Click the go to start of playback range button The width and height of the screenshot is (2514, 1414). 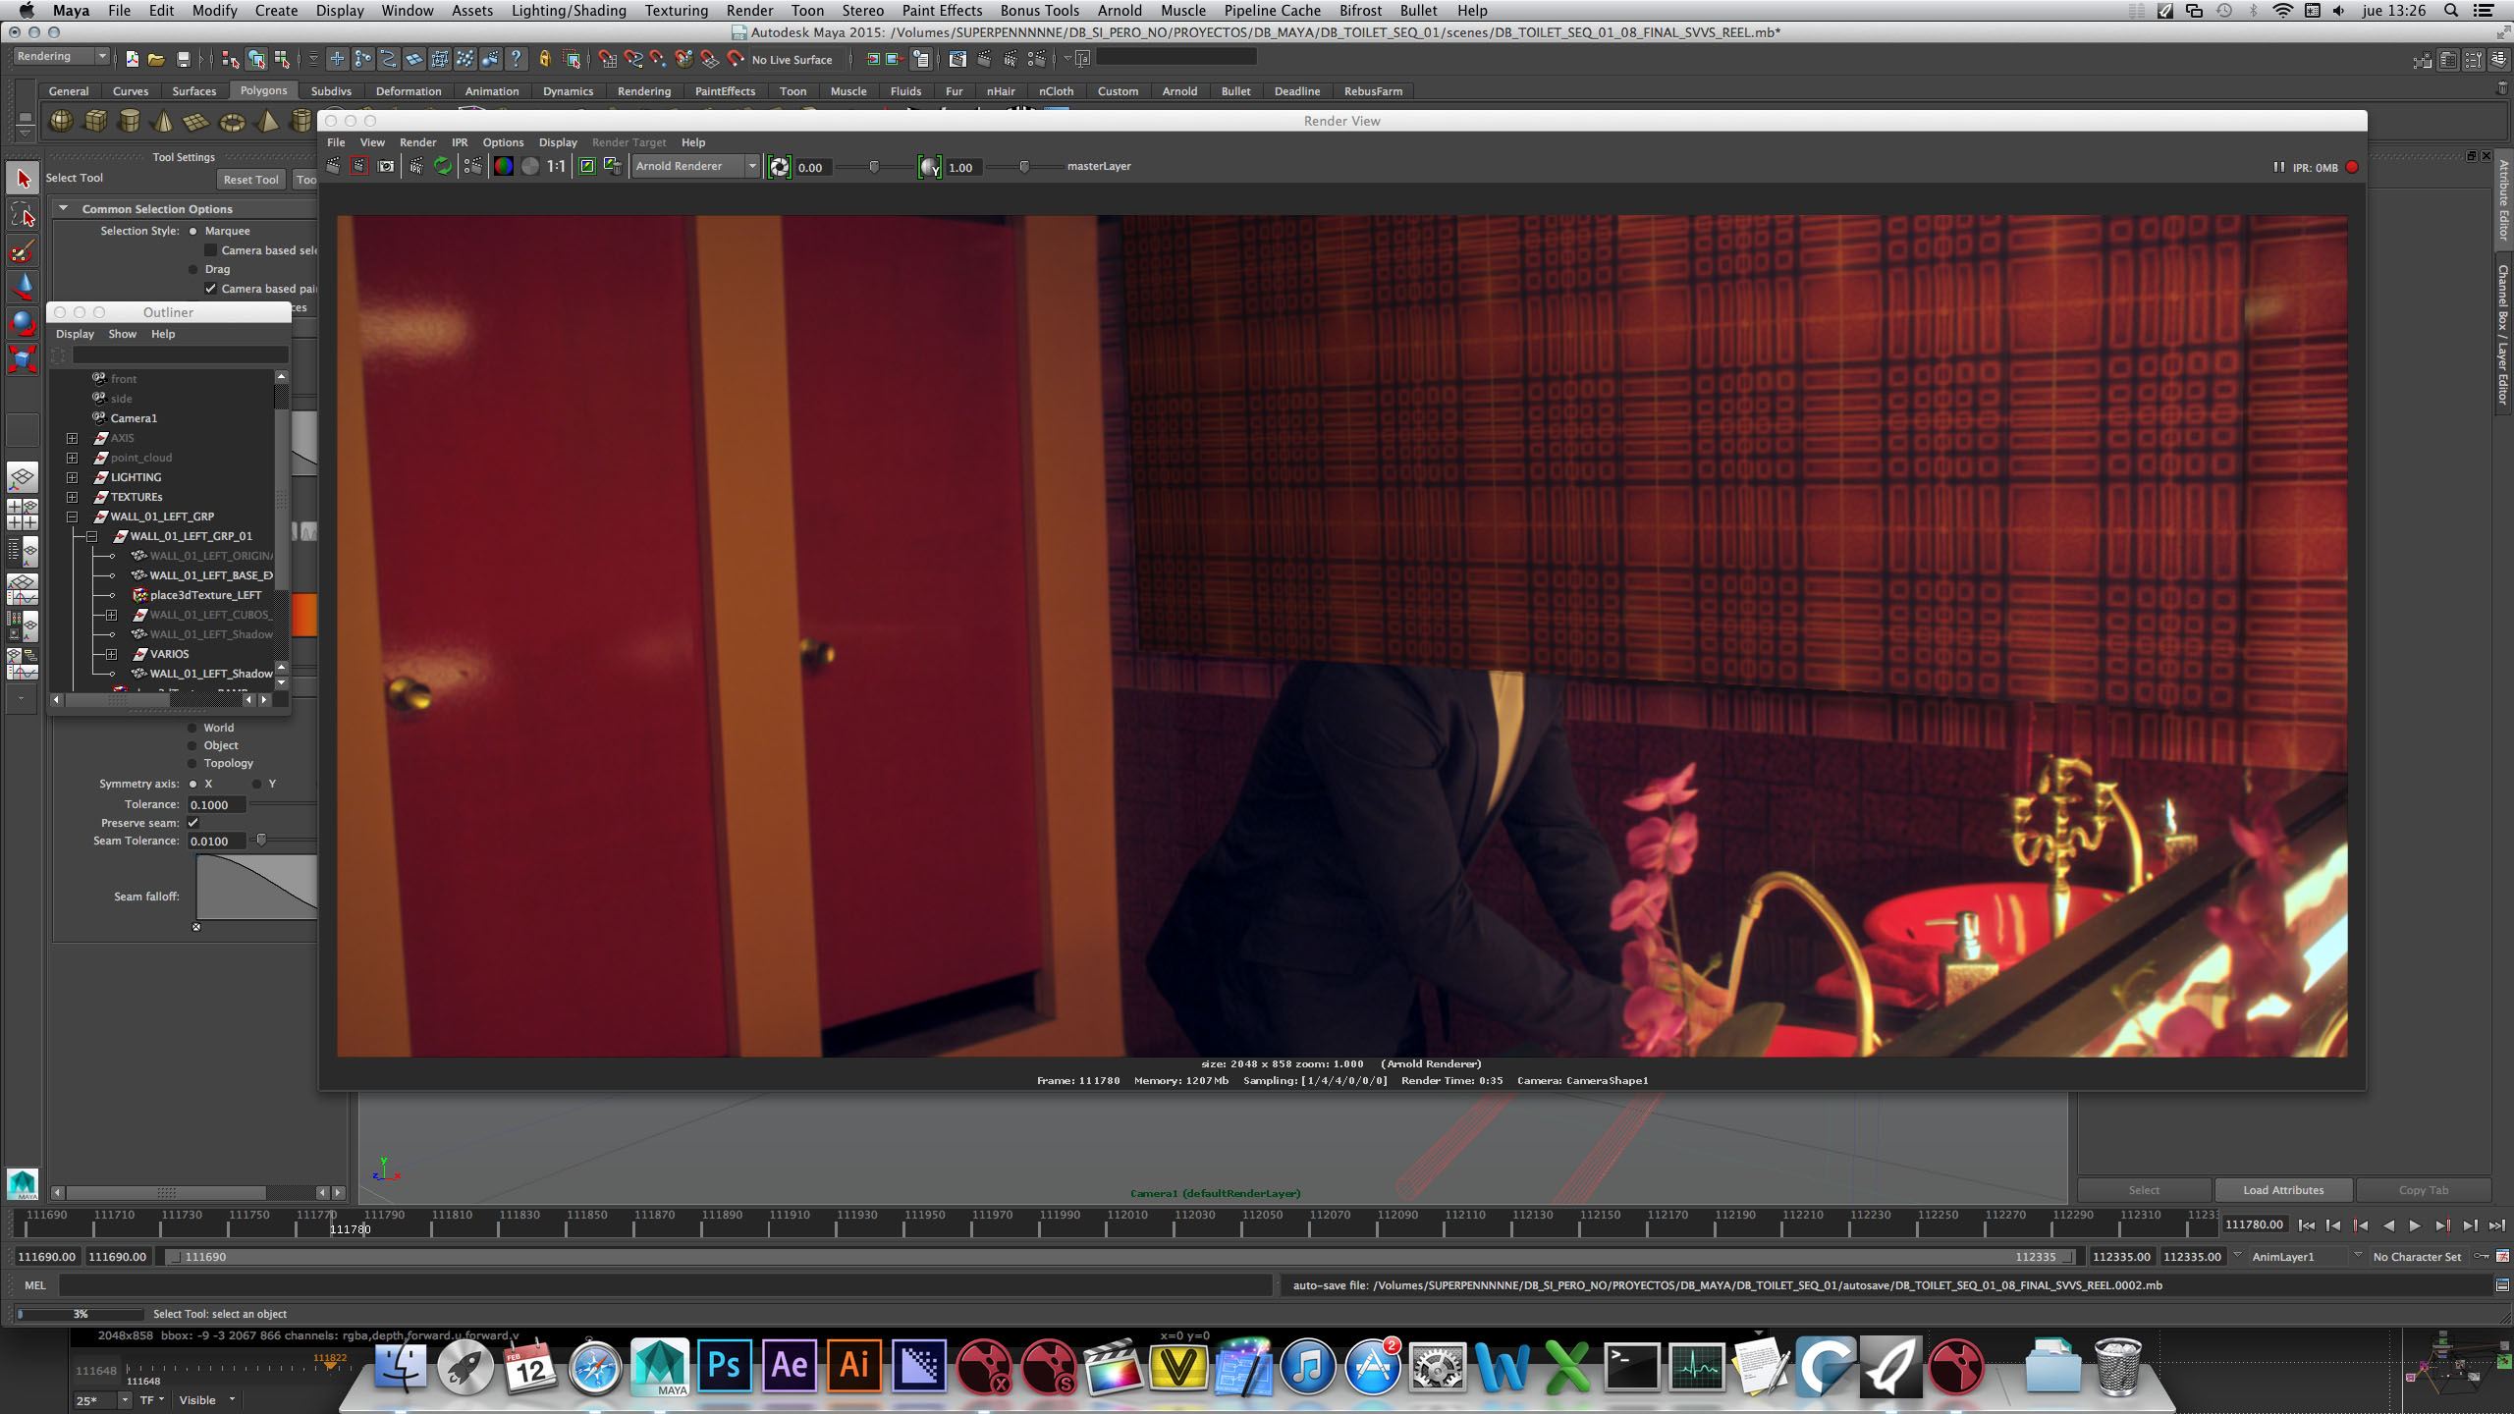pos(2307,1225)
